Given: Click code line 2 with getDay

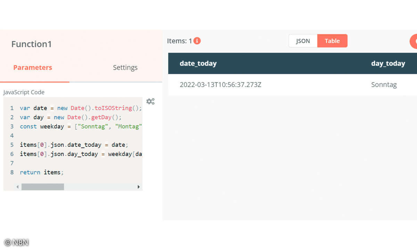Looking at the screenshot, I should [71, 117].
